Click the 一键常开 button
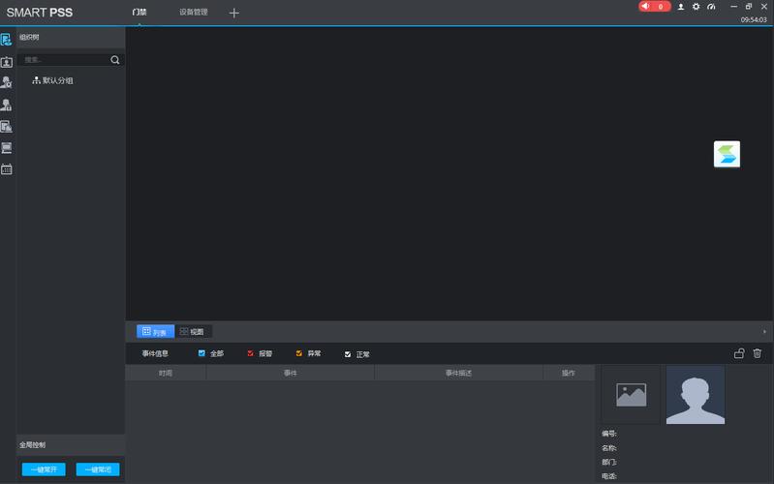 click(x=44, y=469)
